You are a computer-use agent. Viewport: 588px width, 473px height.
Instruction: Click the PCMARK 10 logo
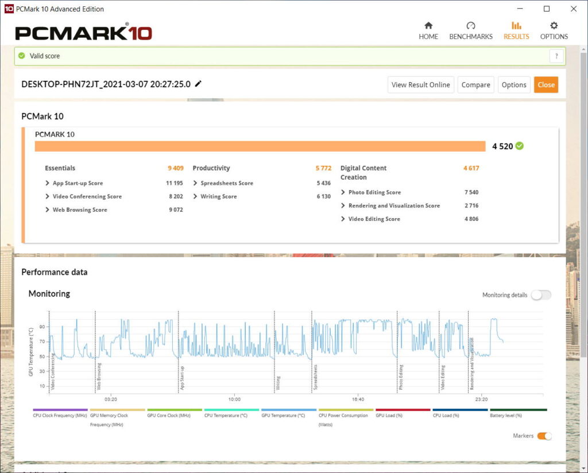tap(83, 32)
